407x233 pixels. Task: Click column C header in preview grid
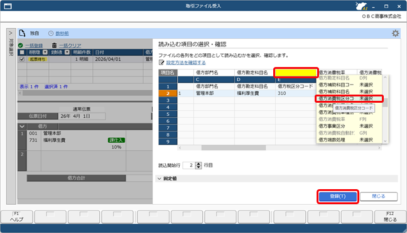214,80
